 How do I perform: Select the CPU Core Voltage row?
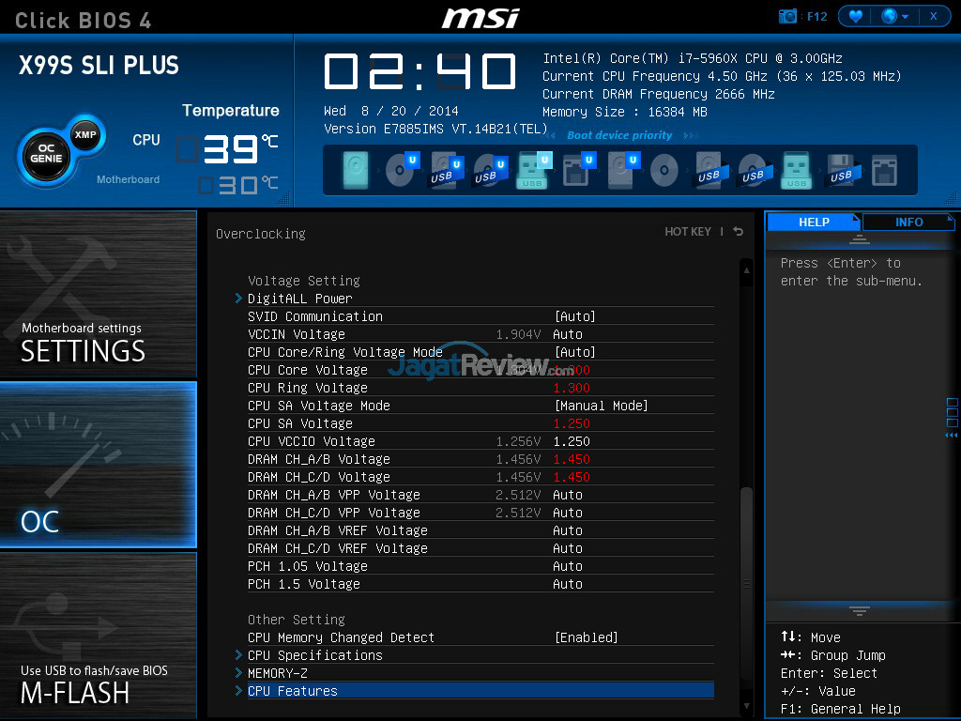pos(480,370)
